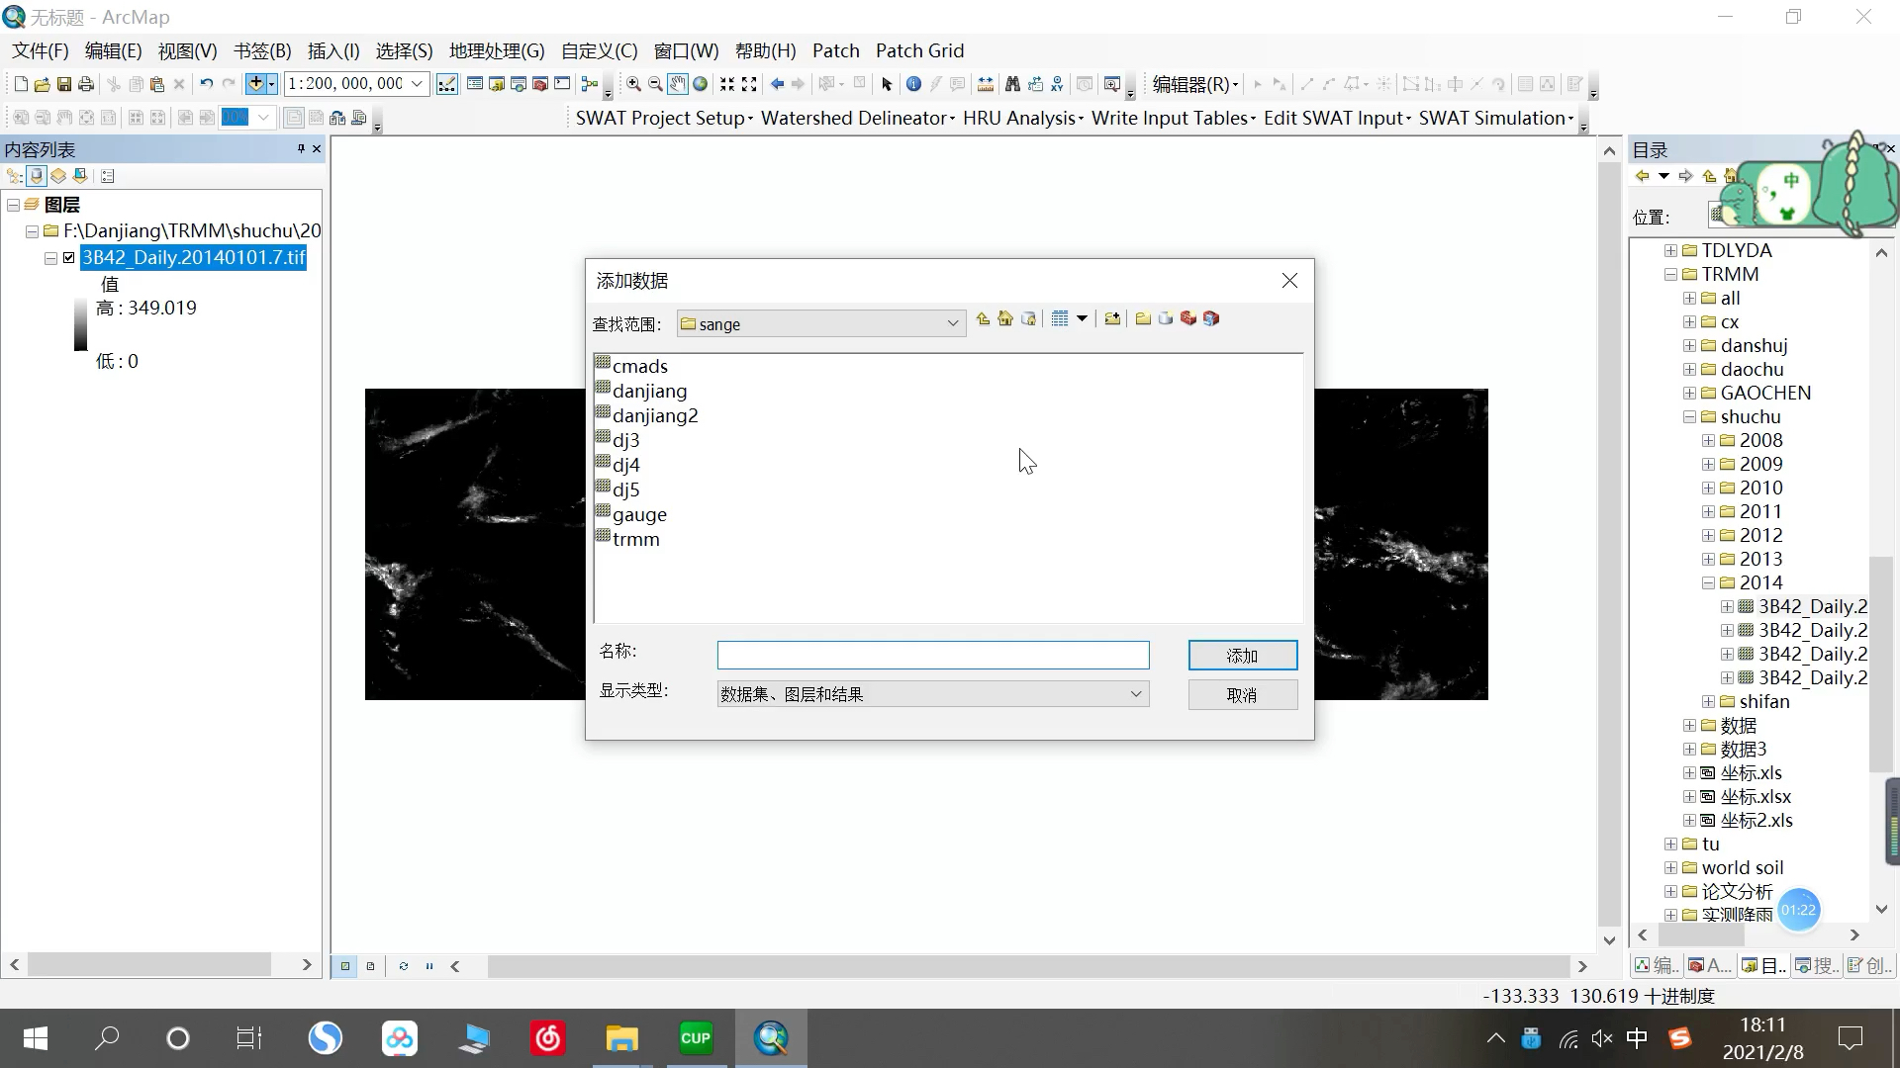Uncheck visibility of 3B42_Daily.20140101.7.tif layer
The image size is (1900, 1068).
[x=69, y=257]
